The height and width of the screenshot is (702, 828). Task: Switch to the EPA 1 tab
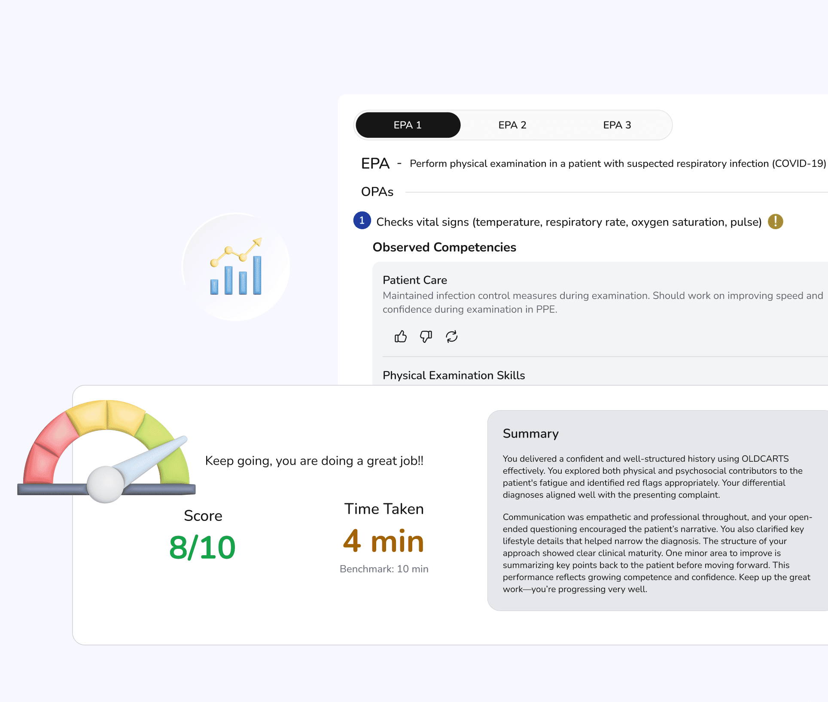click(x=408, y=125)
